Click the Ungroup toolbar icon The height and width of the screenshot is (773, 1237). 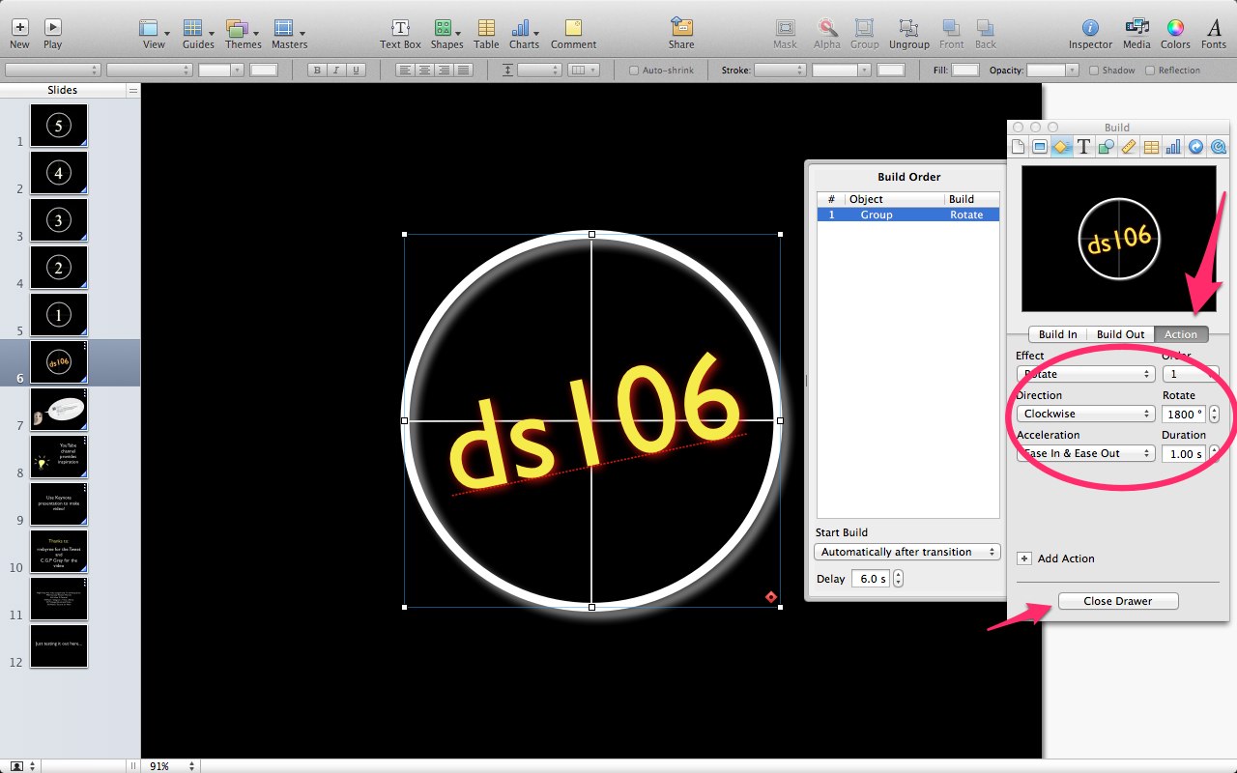click(908, 34)
